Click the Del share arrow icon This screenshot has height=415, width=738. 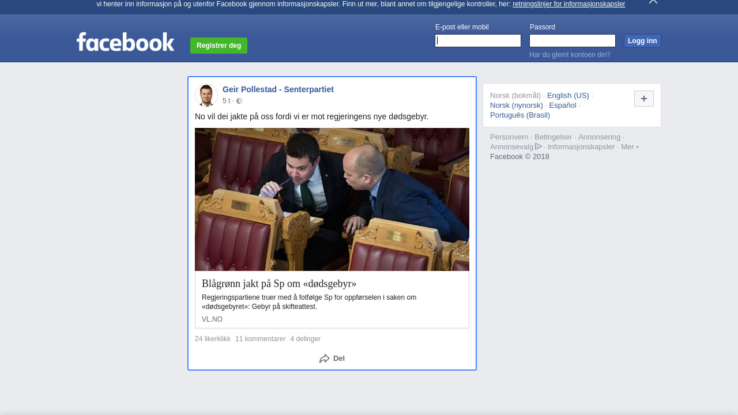pyautogui.click(x=325, y=359)
